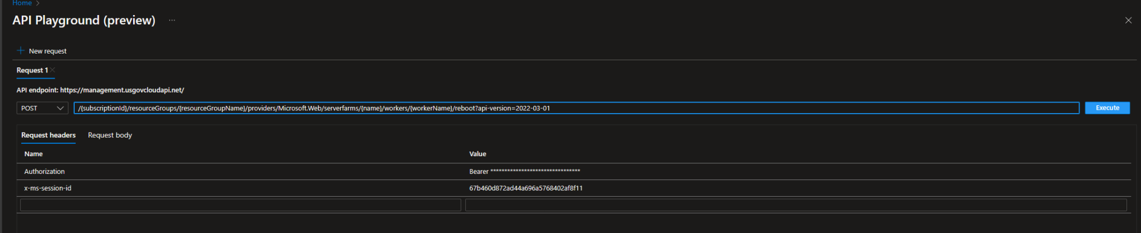Click the masked Bearer token value
The width and height of the screenshot is (1141, 233).
click(524, 172)
